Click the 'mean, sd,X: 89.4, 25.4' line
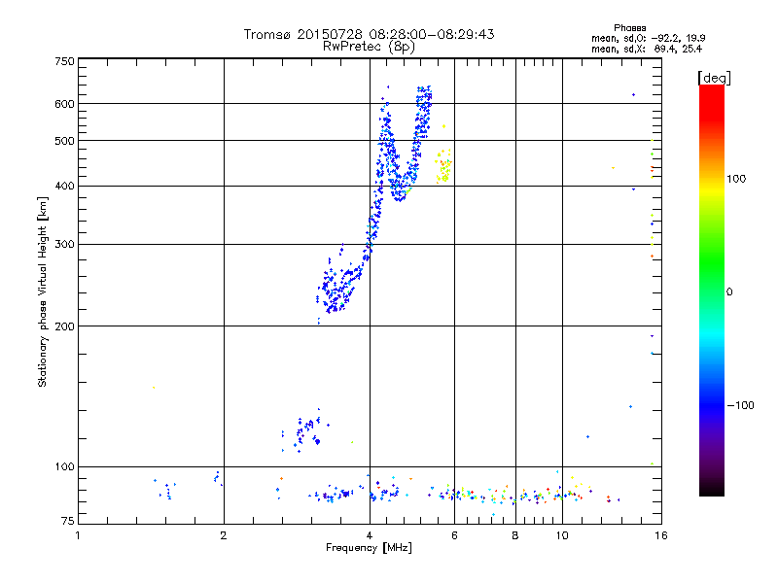 click(x=647, y=49)
